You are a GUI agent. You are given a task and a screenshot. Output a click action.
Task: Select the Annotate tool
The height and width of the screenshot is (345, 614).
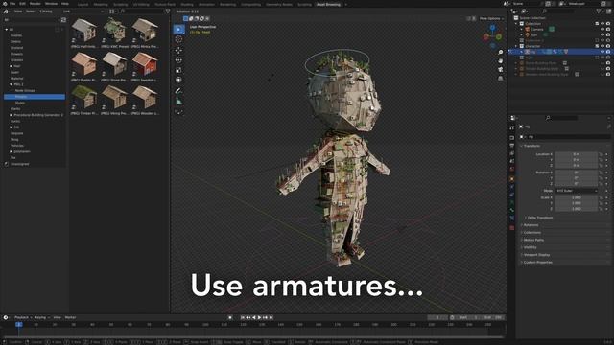[x=179, y=91]
